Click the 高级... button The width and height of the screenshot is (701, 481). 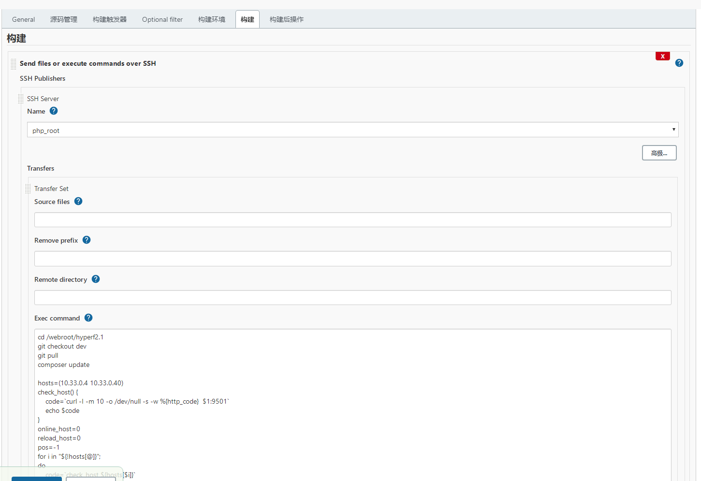pos(659,152)
